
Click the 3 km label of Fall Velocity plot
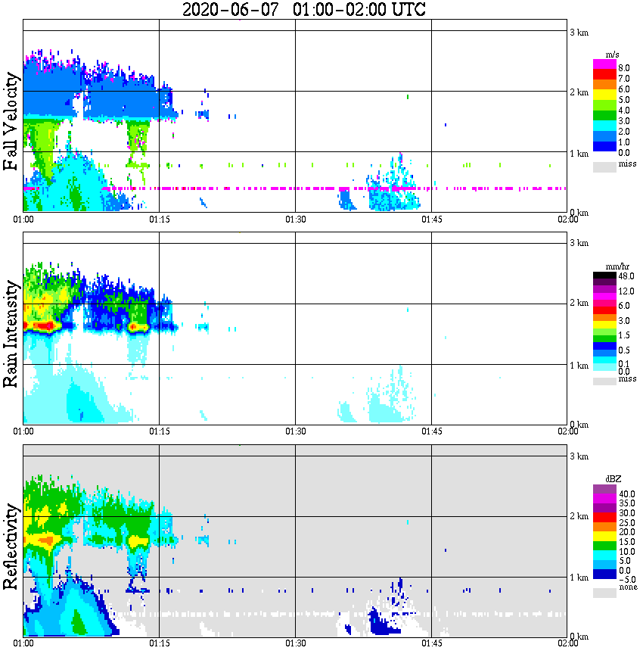[x=579, y=33]
